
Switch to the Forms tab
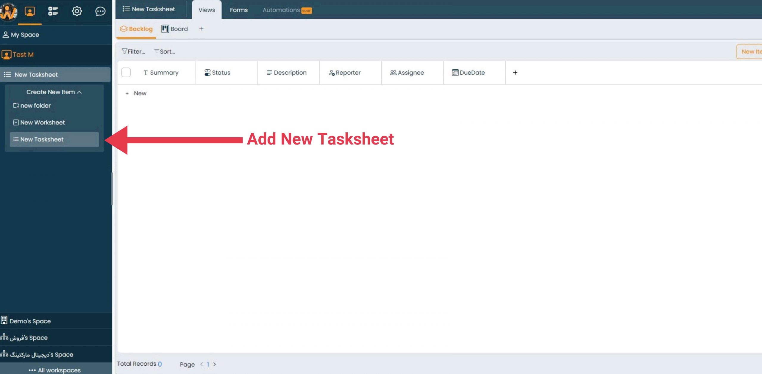click(239, 10)
